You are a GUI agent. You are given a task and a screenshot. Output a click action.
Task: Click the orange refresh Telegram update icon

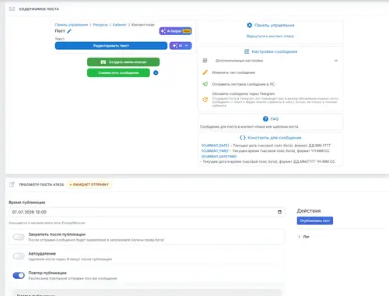(205, 100)
